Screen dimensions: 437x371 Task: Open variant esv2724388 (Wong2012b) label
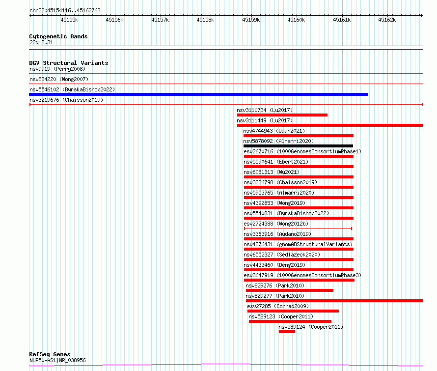click(x=276, y=224)
